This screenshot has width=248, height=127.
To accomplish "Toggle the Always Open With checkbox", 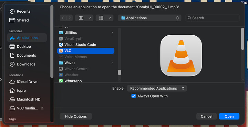I will [x=134, y=96].
